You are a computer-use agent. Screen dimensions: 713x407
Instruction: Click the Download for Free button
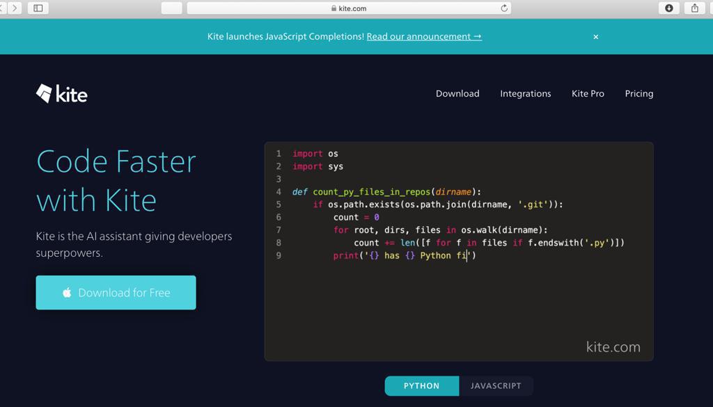(116, 292)
